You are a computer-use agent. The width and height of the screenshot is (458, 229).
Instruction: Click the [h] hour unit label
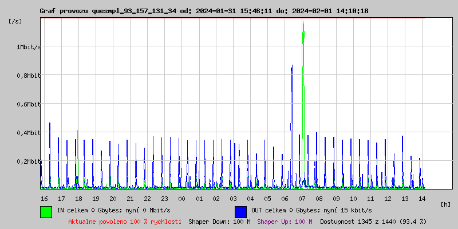tap(445, 204)
